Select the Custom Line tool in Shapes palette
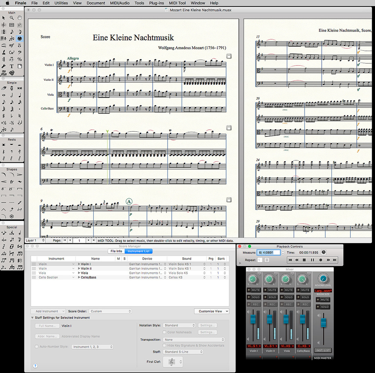The image size is (375, 373). coord(12,217)
